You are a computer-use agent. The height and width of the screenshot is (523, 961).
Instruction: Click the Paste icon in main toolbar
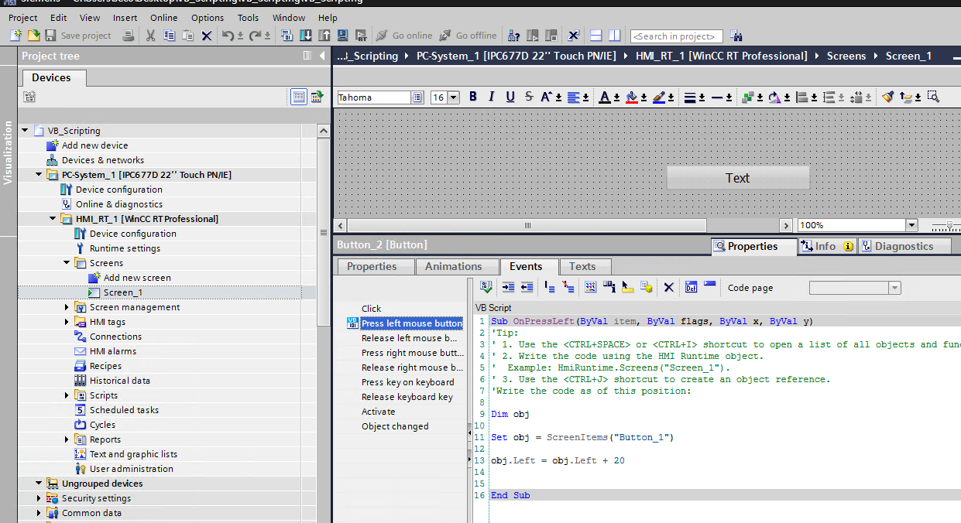pos(187,36)
